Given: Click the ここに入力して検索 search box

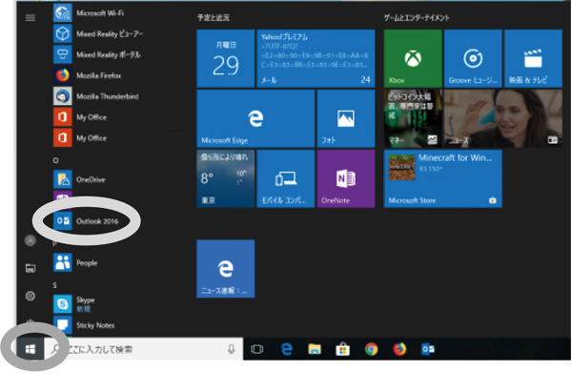Looking at the screenshot, I should [x=144, y=349].
